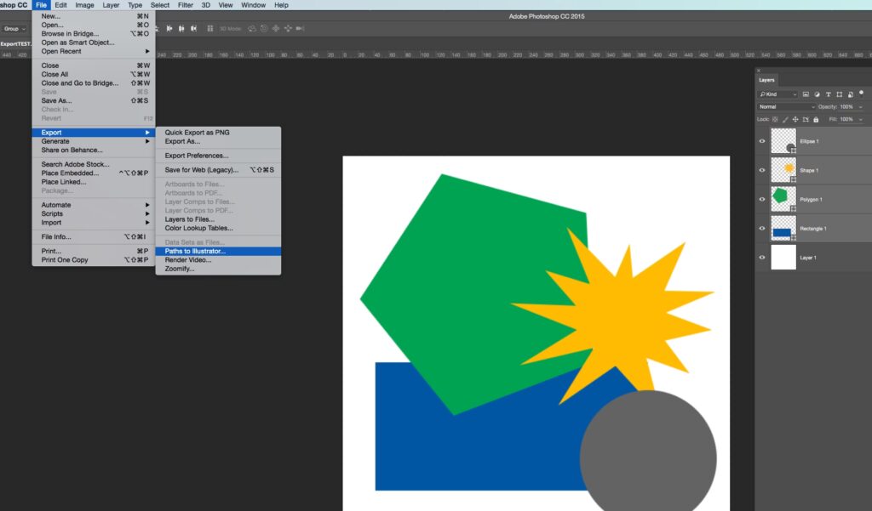This screenshot has height=511, width=872.
Task: Click the lock all padlock icon
Action: (815, 120)
